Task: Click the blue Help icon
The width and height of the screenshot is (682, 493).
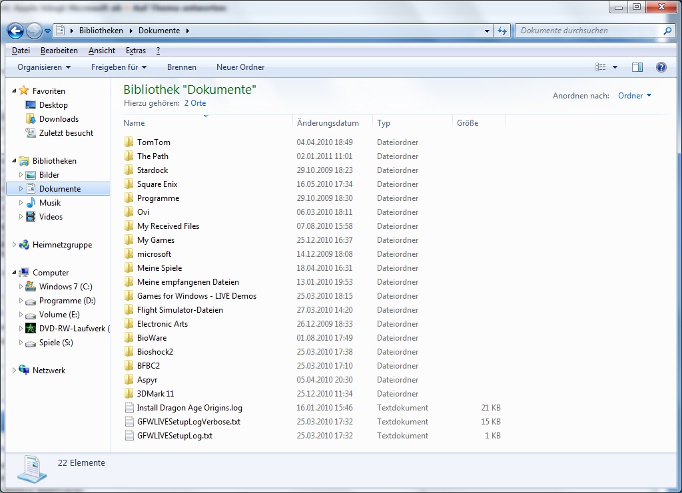Action: (x=661, y=67)
